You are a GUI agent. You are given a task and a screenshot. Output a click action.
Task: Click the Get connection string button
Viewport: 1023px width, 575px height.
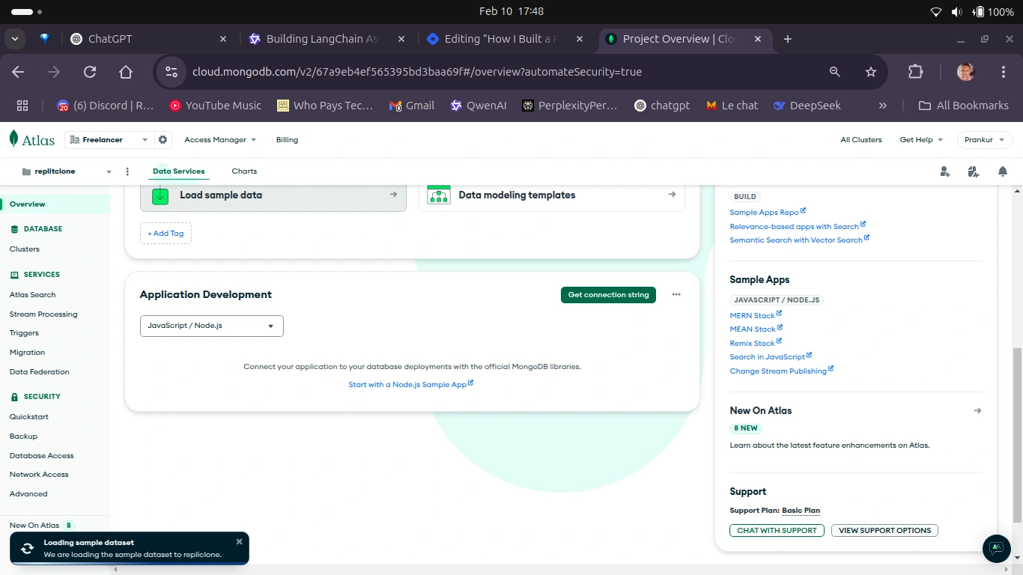tap(608, 294)
